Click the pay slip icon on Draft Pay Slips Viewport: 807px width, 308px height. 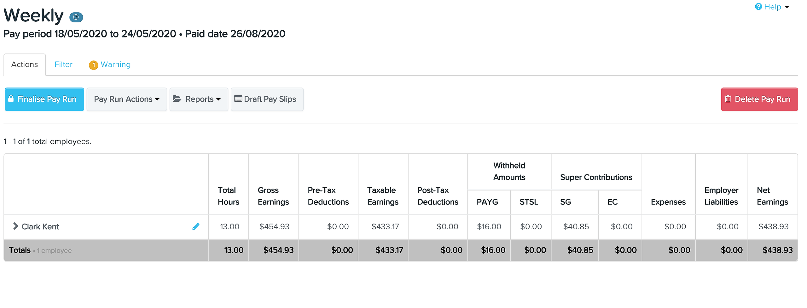238,99
